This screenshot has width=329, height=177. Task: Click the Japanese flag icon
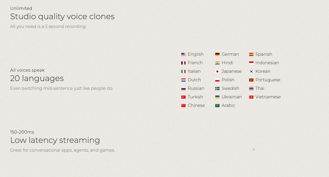pyautogui.click(x=217, y=71)
